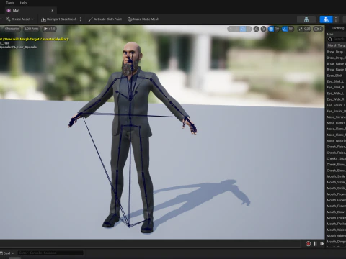Choose the scale transform tool

[249, 29]
